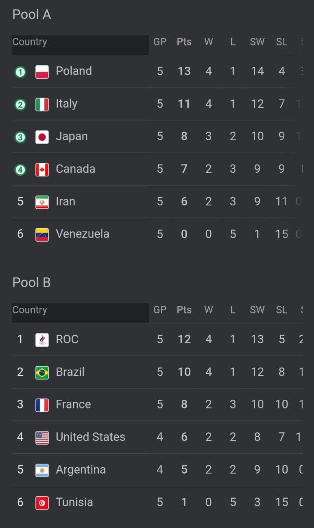
Task: Click the Italy flag icon
Action: point(42,104)
